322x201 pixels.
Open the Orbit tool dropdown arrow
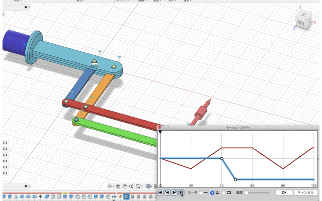pos(113,186)
